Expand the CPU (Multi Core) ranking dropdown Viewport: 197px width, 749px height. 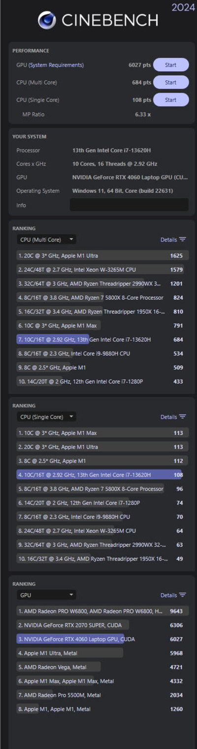[46, 240]
